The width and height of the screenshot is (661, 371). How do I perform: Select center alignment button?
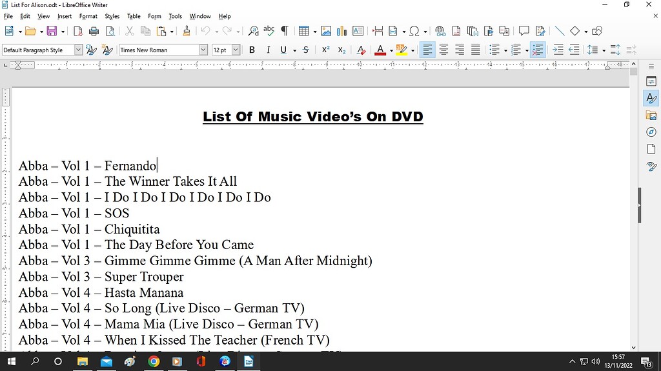click(443, 50)
